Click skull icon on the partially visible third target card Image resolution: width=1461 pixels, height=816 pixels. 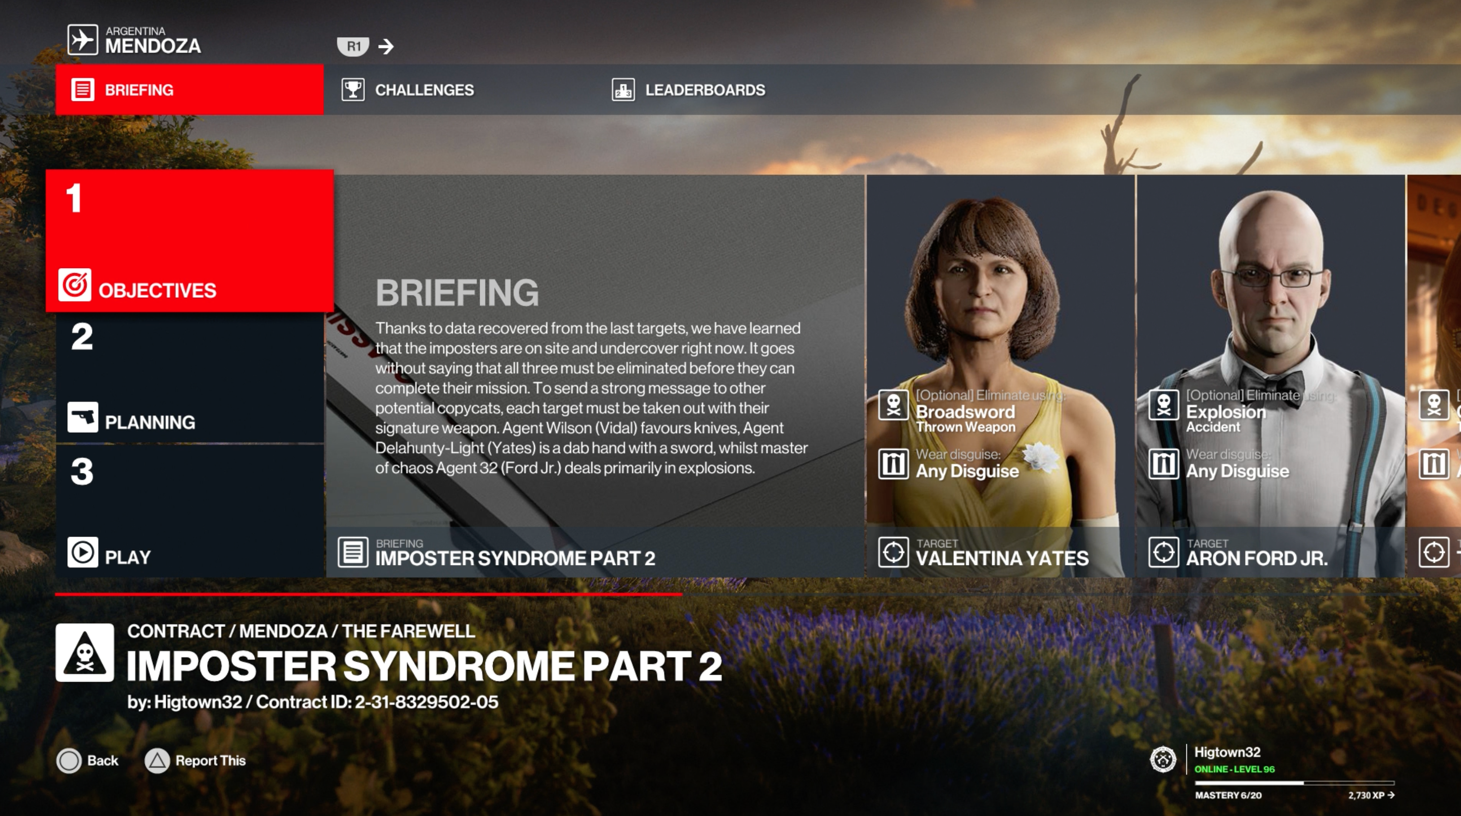pos(1434,404)
